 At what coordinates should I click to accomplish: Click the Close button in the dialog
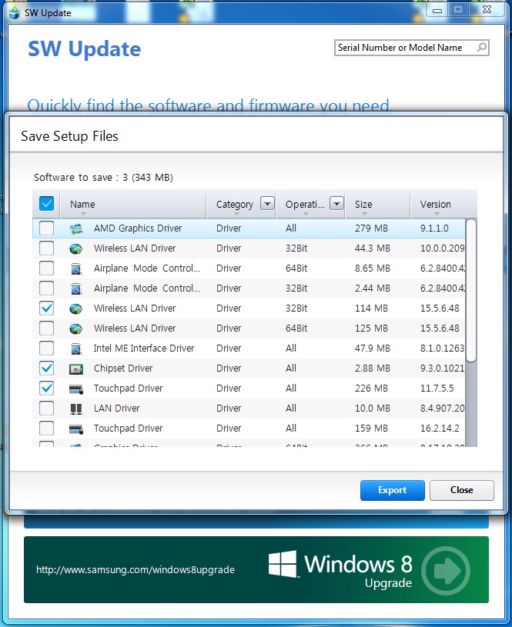(x=461, y=490)
